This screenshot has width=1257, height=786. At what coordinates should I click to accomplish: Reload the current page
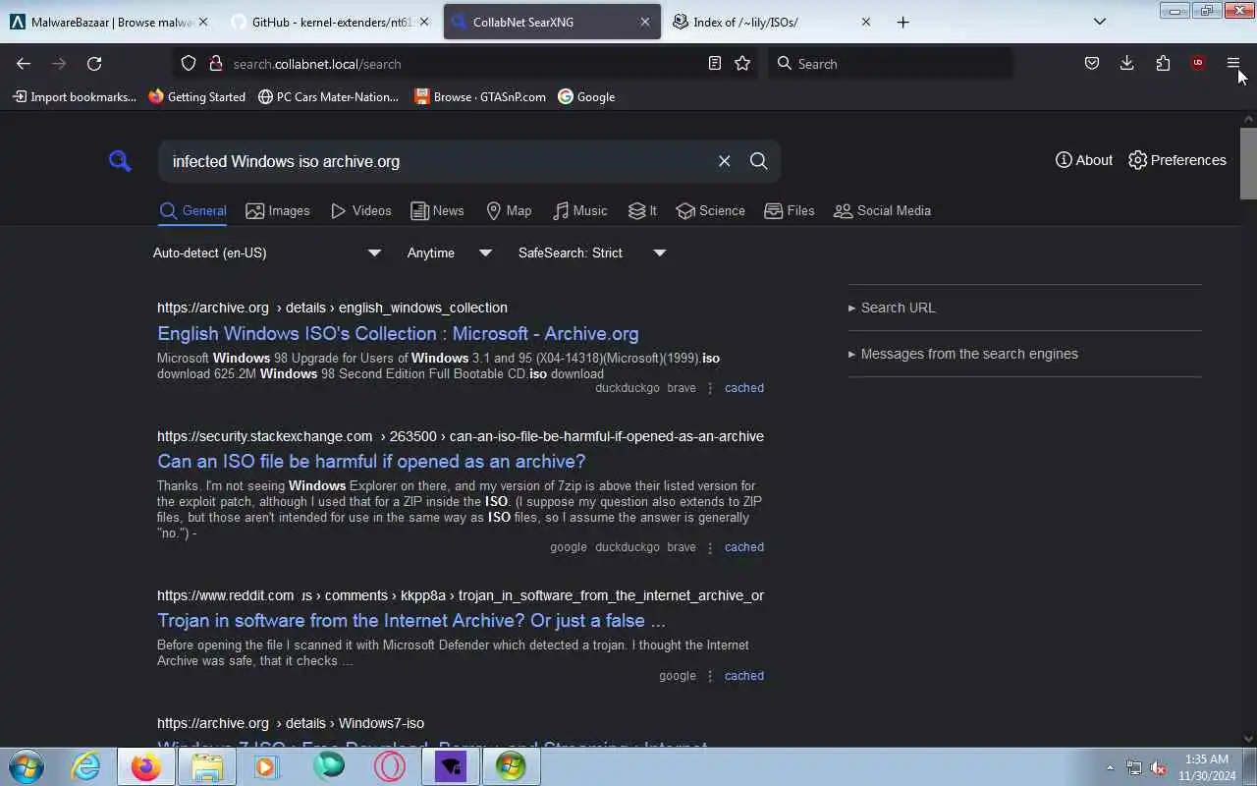[x=94, y=63]
